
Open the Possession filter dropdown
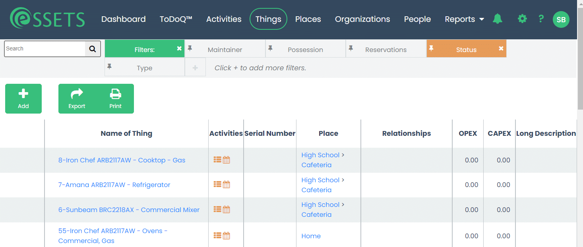(305, 49)
